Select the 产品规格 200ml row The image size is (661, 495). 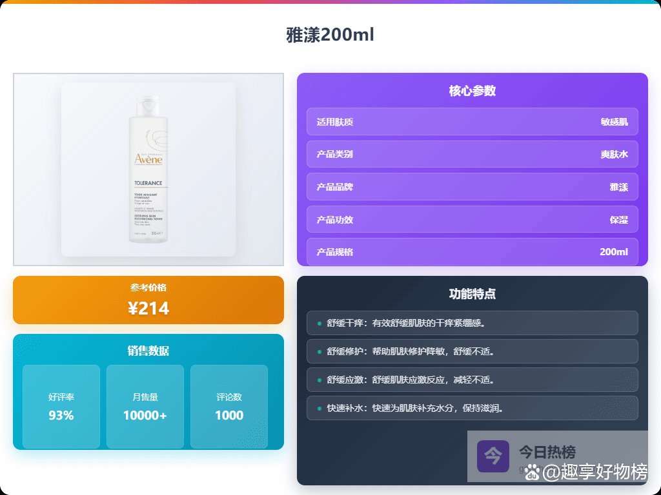coord(472,251)
